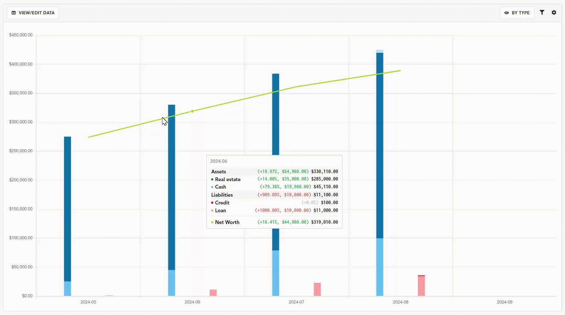565x315 pixels.
Task: Click the 2024-09 x-axis label
Action: [x=505, y=302]
